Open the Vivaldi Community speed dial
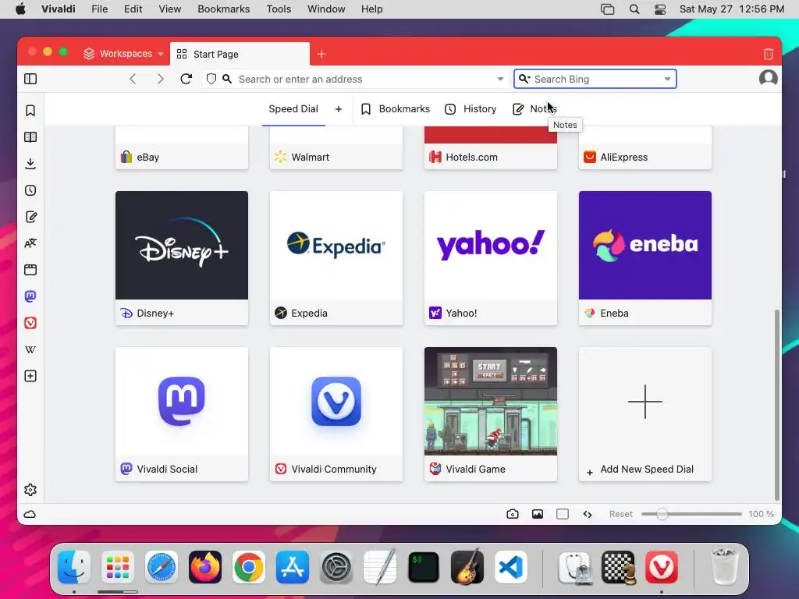The height and width of the screenshot is (599, 799). tap(336, 414)
